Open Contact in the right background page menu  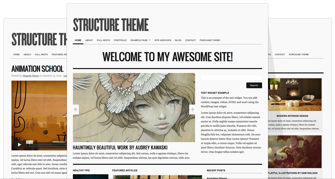pos(280,54)
